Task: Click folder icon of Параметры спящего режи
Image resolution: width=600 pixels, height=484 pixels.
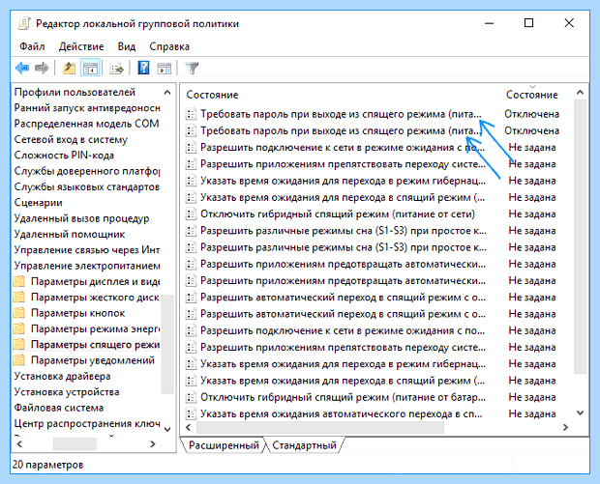Action: (x=18, y=345)
